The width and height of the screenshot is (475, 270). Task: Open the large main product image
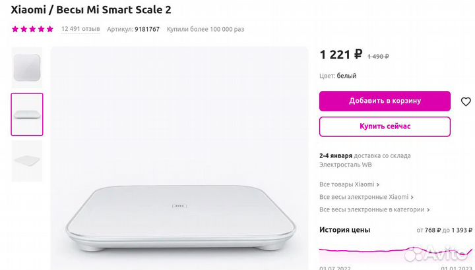point(179,158)
